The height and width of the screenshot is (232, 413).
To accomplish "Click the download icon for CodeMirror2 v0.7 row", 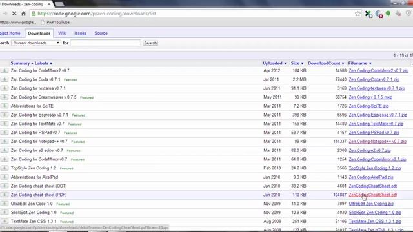I will [5, 70].
